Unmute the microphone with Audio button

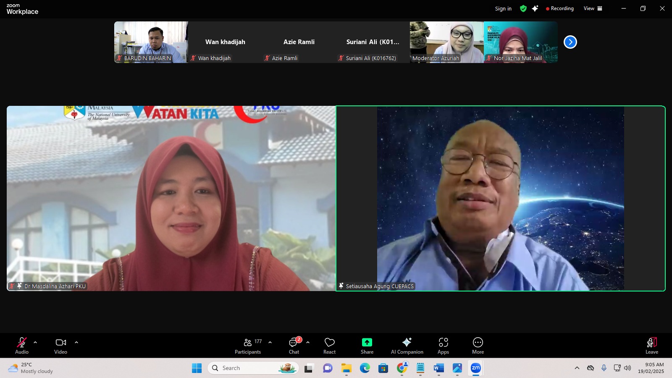(x=22, y=346)
